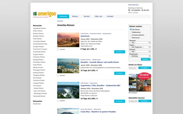Open Argentinien Reisen in sidebar
The height and width of the screenshot is (114, 183).
click(39, 28)
